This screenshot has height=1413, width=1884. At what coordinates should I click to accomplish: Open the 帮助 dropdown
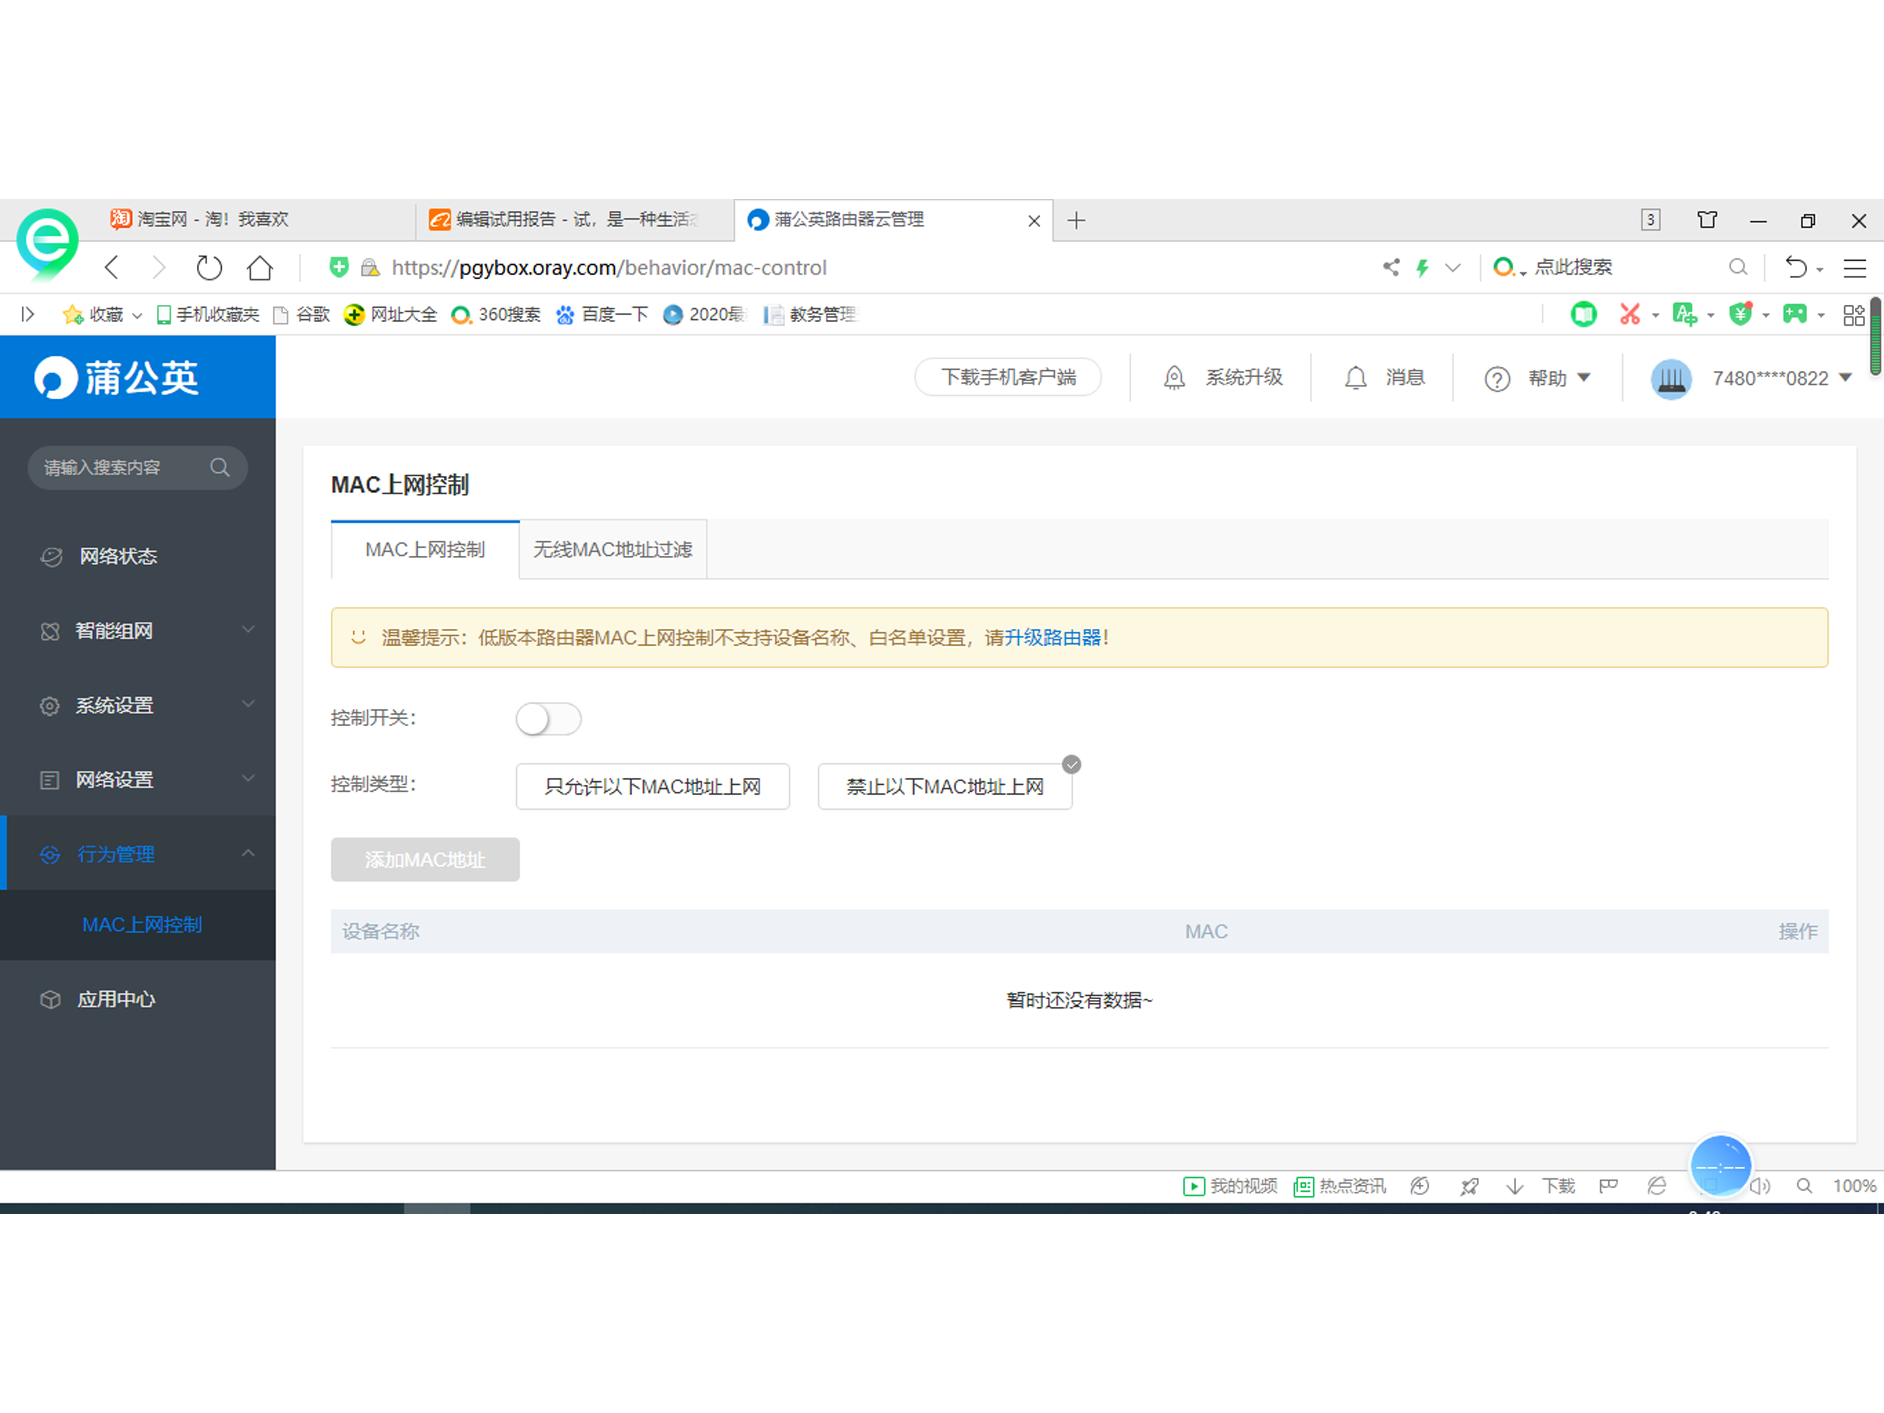1536,377
